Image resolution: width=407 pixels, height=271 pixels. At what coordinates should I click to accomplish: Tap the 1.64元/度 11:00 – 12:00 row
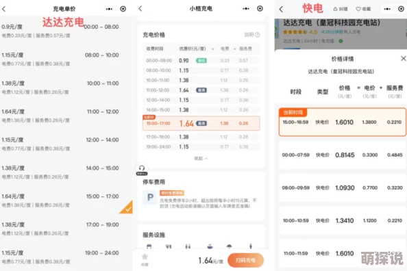pos(66,116)
